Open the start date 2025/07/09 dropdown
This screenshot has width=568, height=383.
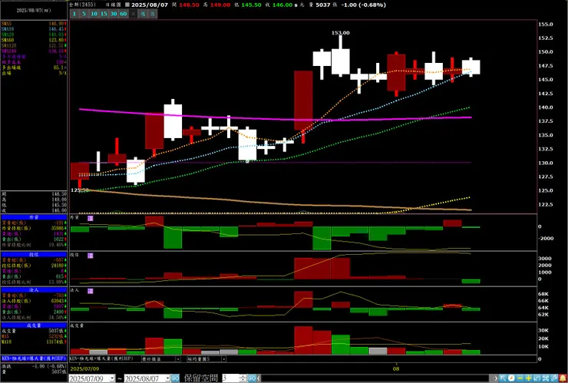(x=112, y=378)
